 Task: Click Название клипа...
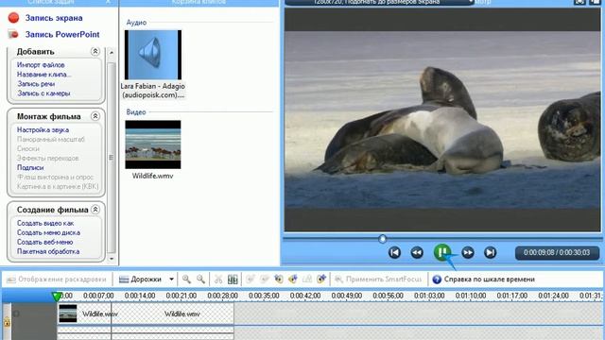pos(44,75)
